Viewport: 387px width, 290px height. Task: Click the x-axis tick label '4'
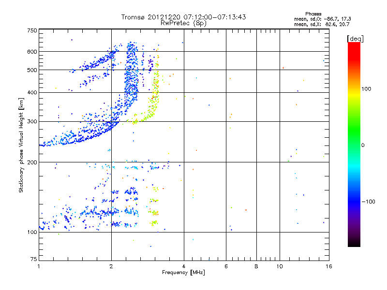click(x=184, y=266)
